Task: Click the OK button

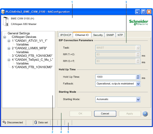Action: 81,113
